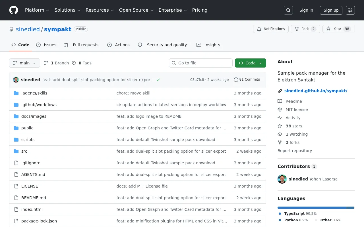Click the file icon beside LICENSE
This screenshot has height=227, width=364.
16,186
